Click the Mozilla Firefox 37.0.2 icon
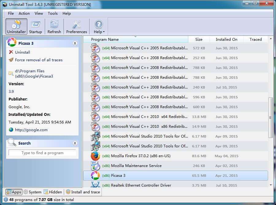Viewport: 276px width, 205px height. [x=95, y=156]
